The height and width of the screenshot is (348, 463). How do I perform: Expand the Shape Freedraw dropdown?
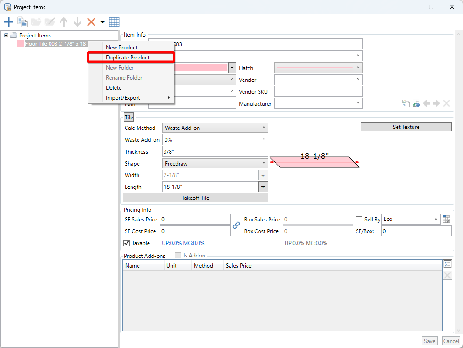click(x=215, y=163)
